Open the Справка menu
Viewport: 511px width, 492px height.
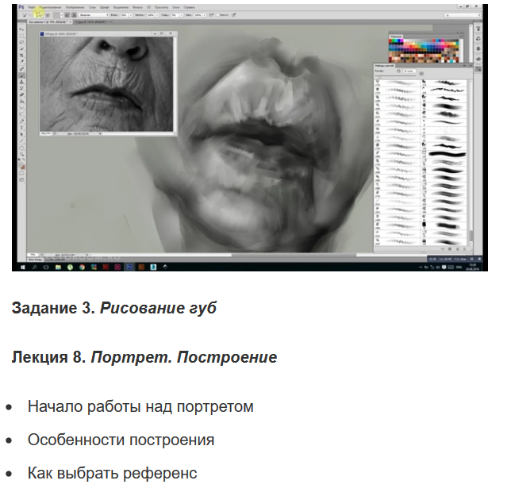189,7
